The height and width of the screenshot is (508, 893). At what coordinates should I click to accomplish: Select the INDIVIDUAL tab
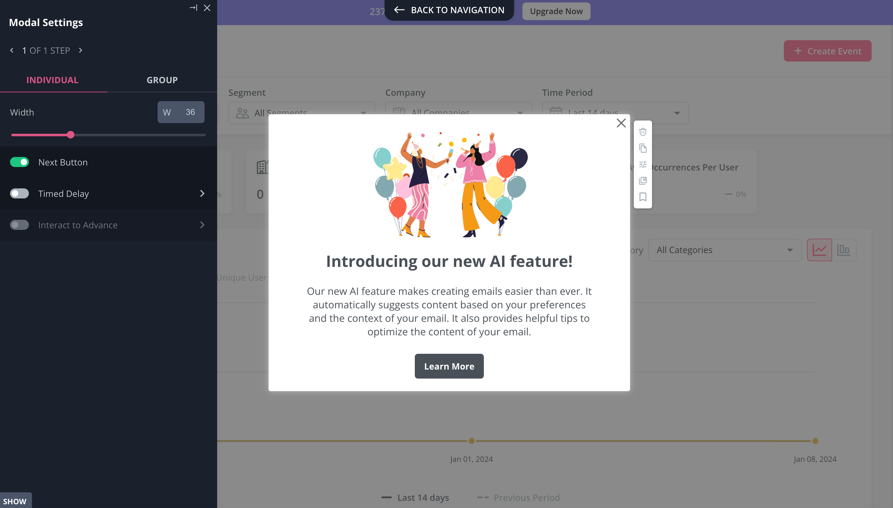[52, 80]
